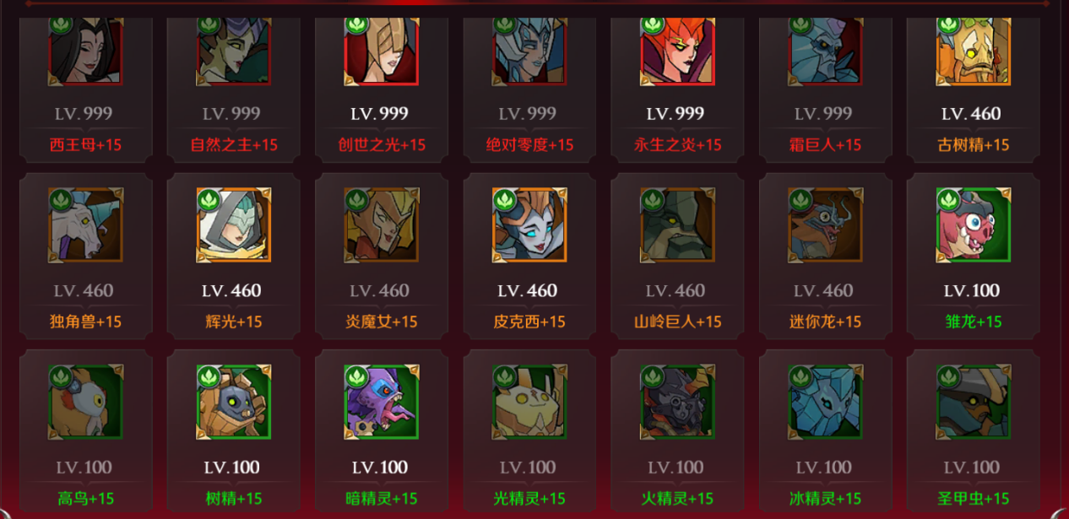Viewport: 1069px width, 519px height.
Task: Select the 树精+15 portrait icon
Action: coord(234,402)
